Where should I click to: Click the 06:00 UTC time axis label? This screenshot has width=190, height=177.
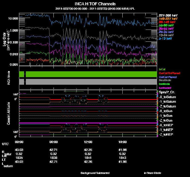(x=54, y=142)
